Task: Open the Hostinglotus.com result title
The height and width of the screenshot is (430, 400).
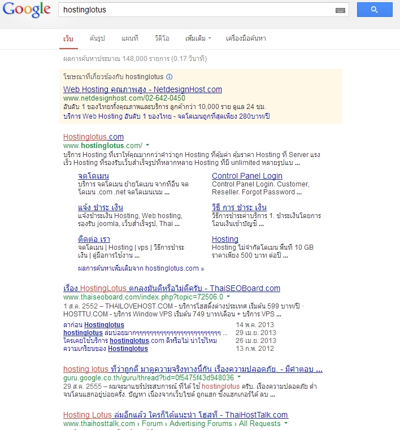Action: point(93,137)
